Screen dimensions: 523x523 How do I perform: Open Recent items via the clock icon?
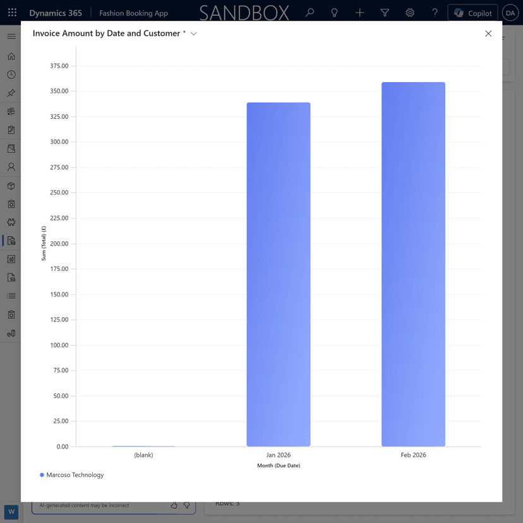click(x=11, y=75)
